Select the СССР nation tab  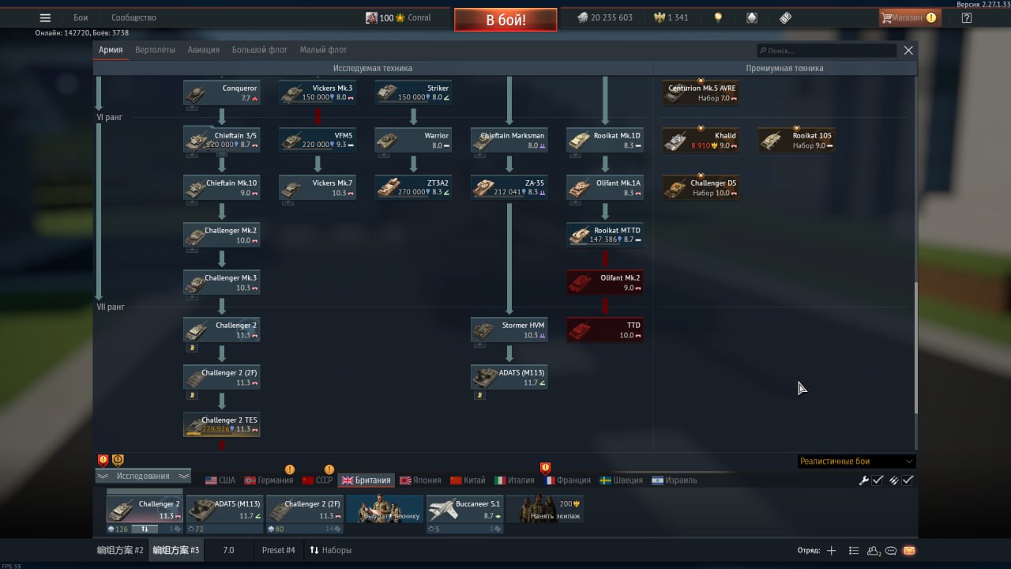coord(318,480)
